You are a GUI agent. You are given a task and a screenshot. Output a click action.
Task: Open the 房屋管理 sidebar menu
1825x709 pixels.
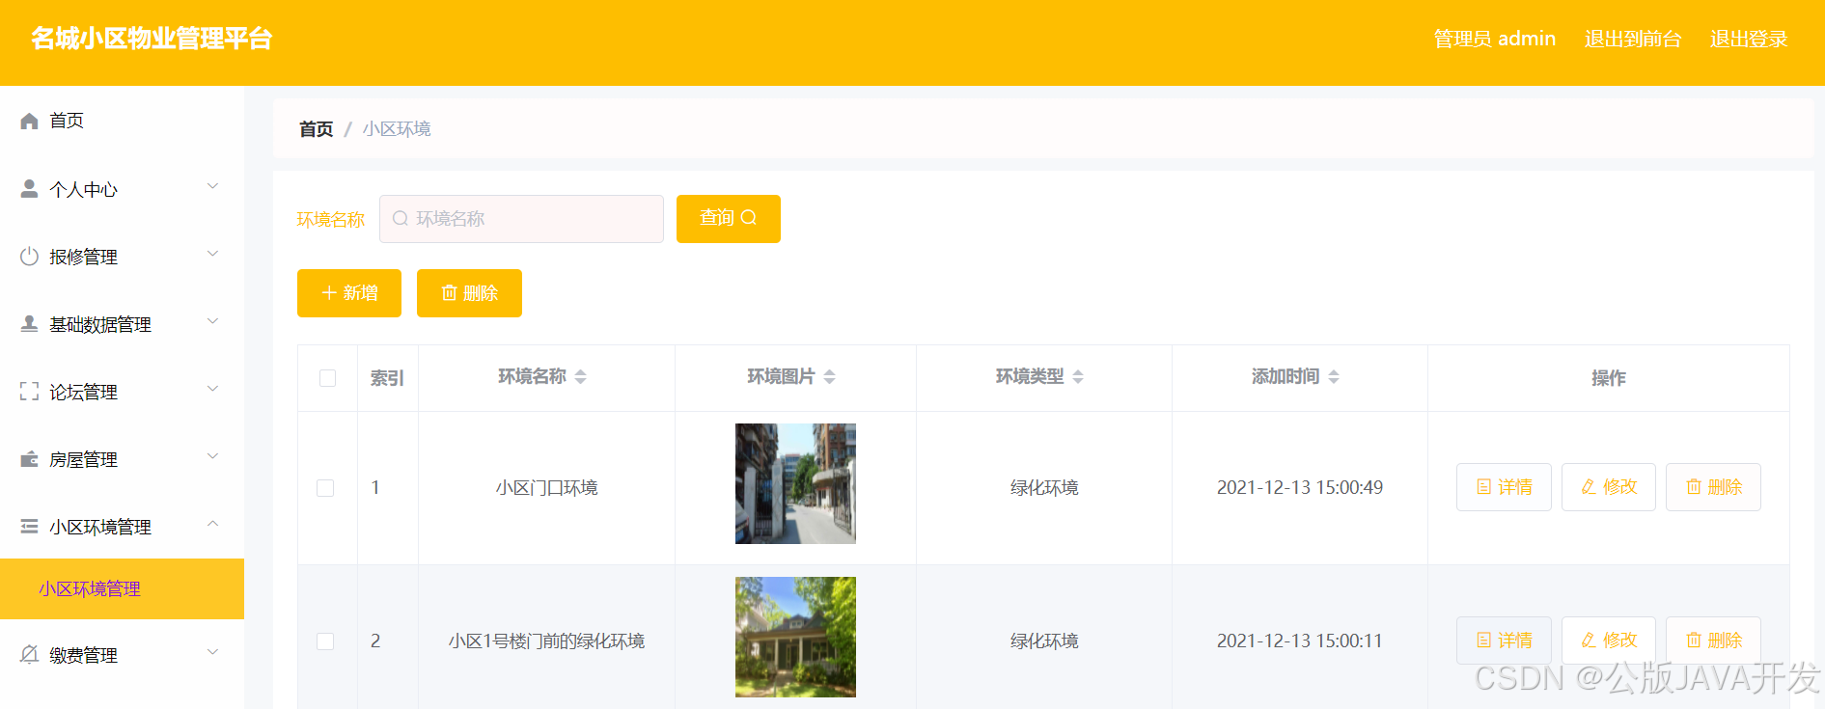tap(122, 459)
